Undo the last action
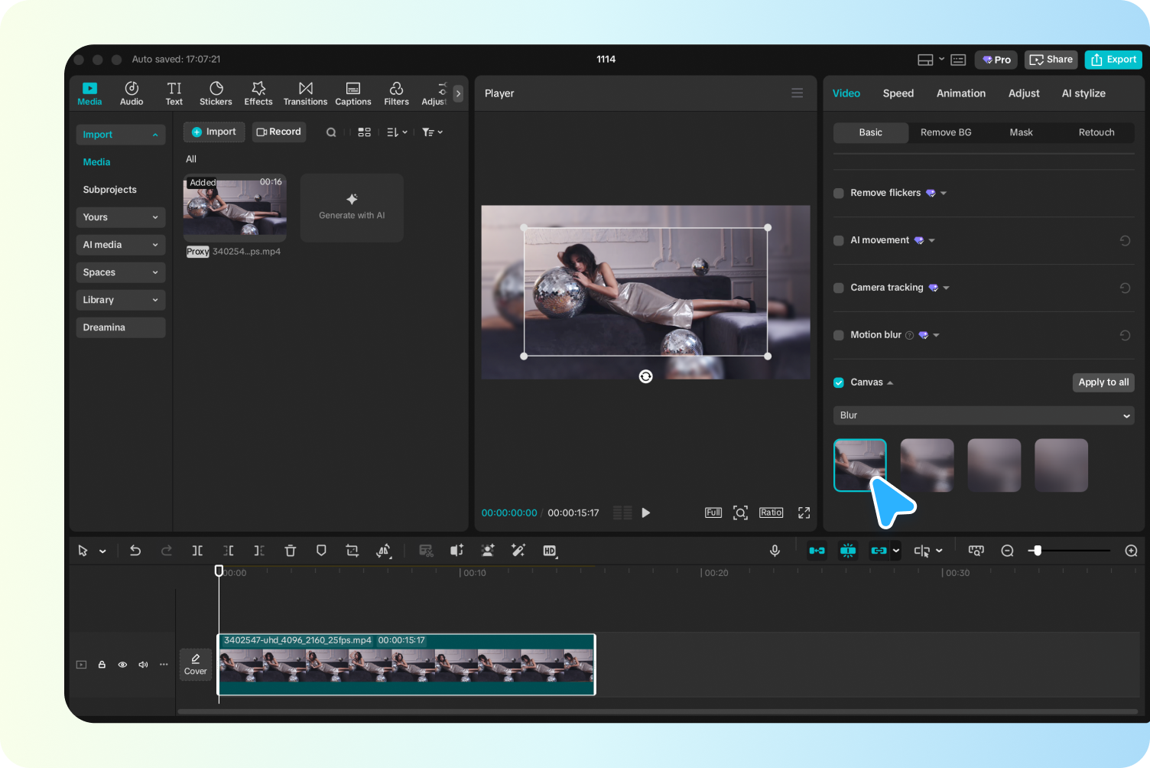The width and height of the screenshot is (1150, 768). tap(135, 550)
